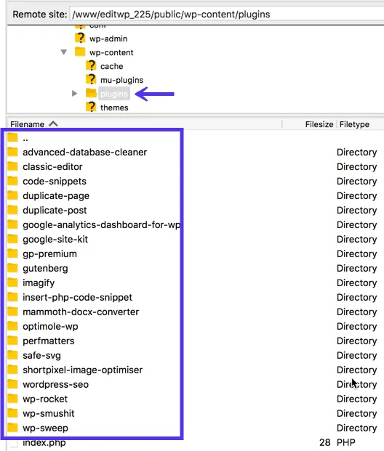Click folder icon beside advanced-database-cleaner

12,152
